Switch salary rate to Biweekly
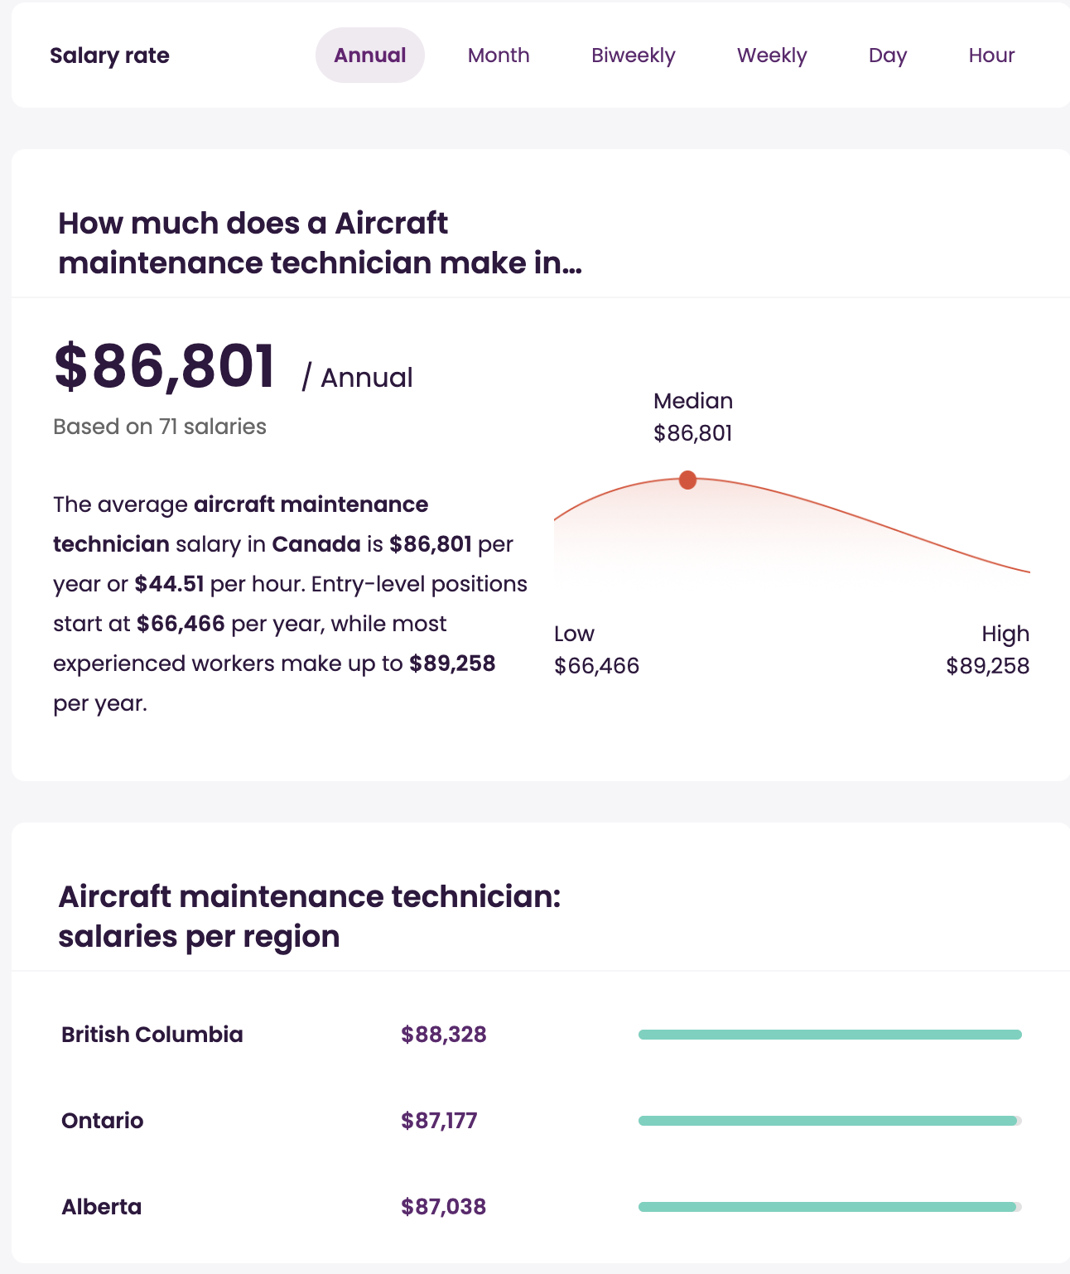Screen dimensions: 1070x1274 coord(633,55)
